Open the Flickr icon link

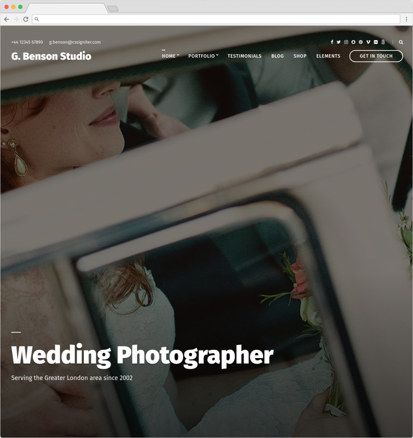coord(376,42)
